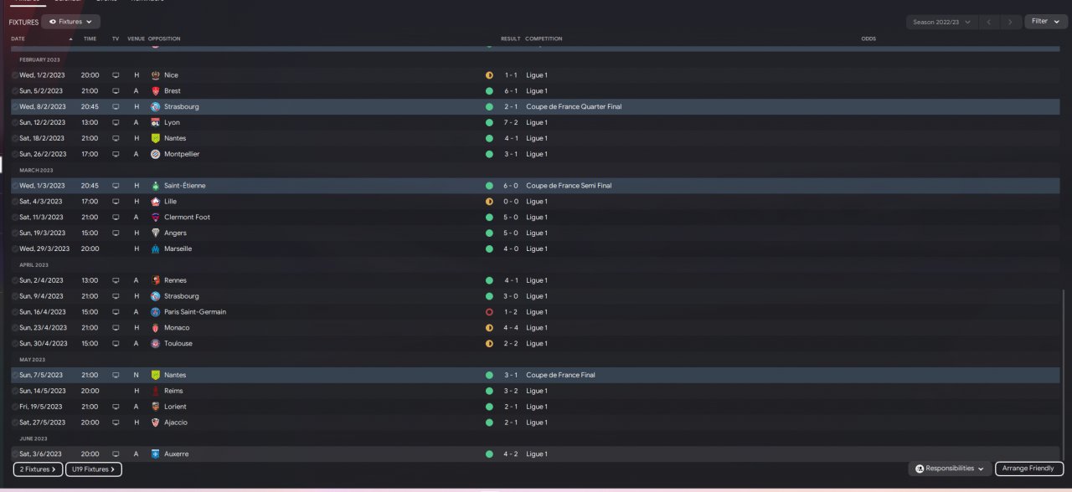Screen dimensions: 1072x492
Task: Click the Marseille club badge icon
Action: 155,249
